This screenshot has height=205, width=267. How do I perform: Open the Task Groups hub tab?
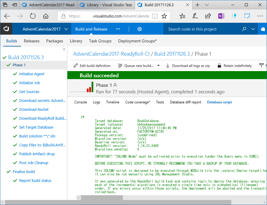100,41
